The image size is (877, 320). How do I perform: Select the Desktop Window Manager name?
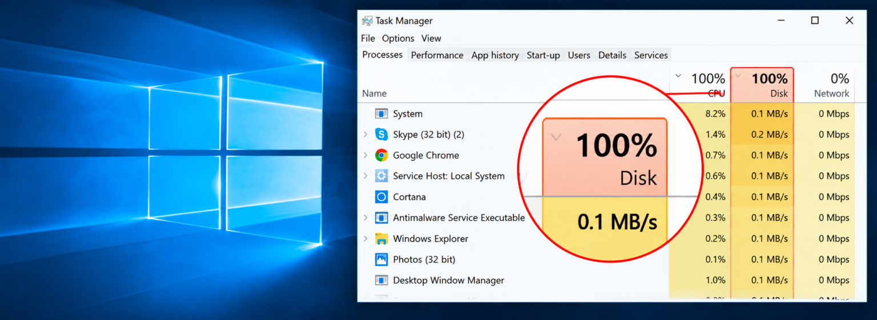(x=449, y=280)
